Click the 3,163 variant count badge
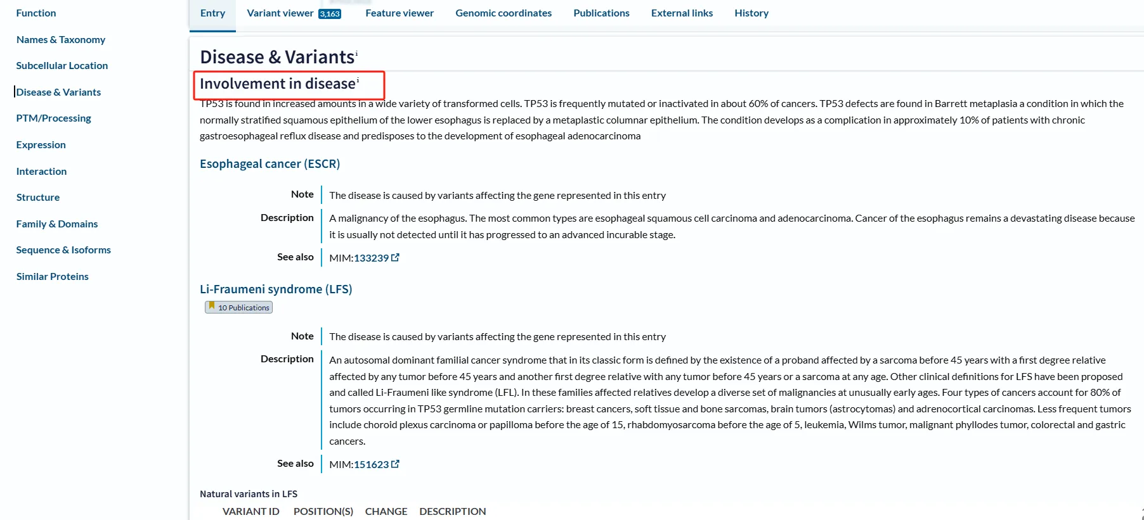 pyautogui.click(x=330, y=14)
